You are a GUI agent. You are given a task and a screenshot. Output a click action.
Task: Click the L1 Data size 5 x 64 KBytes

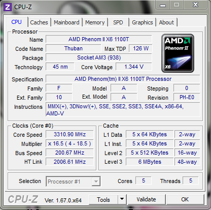150,134
